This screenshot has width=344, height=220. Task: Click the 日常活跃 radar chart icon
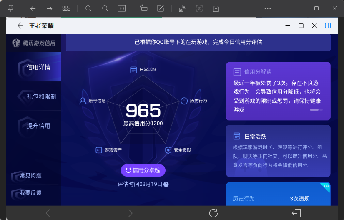click(x=133, y=70)
